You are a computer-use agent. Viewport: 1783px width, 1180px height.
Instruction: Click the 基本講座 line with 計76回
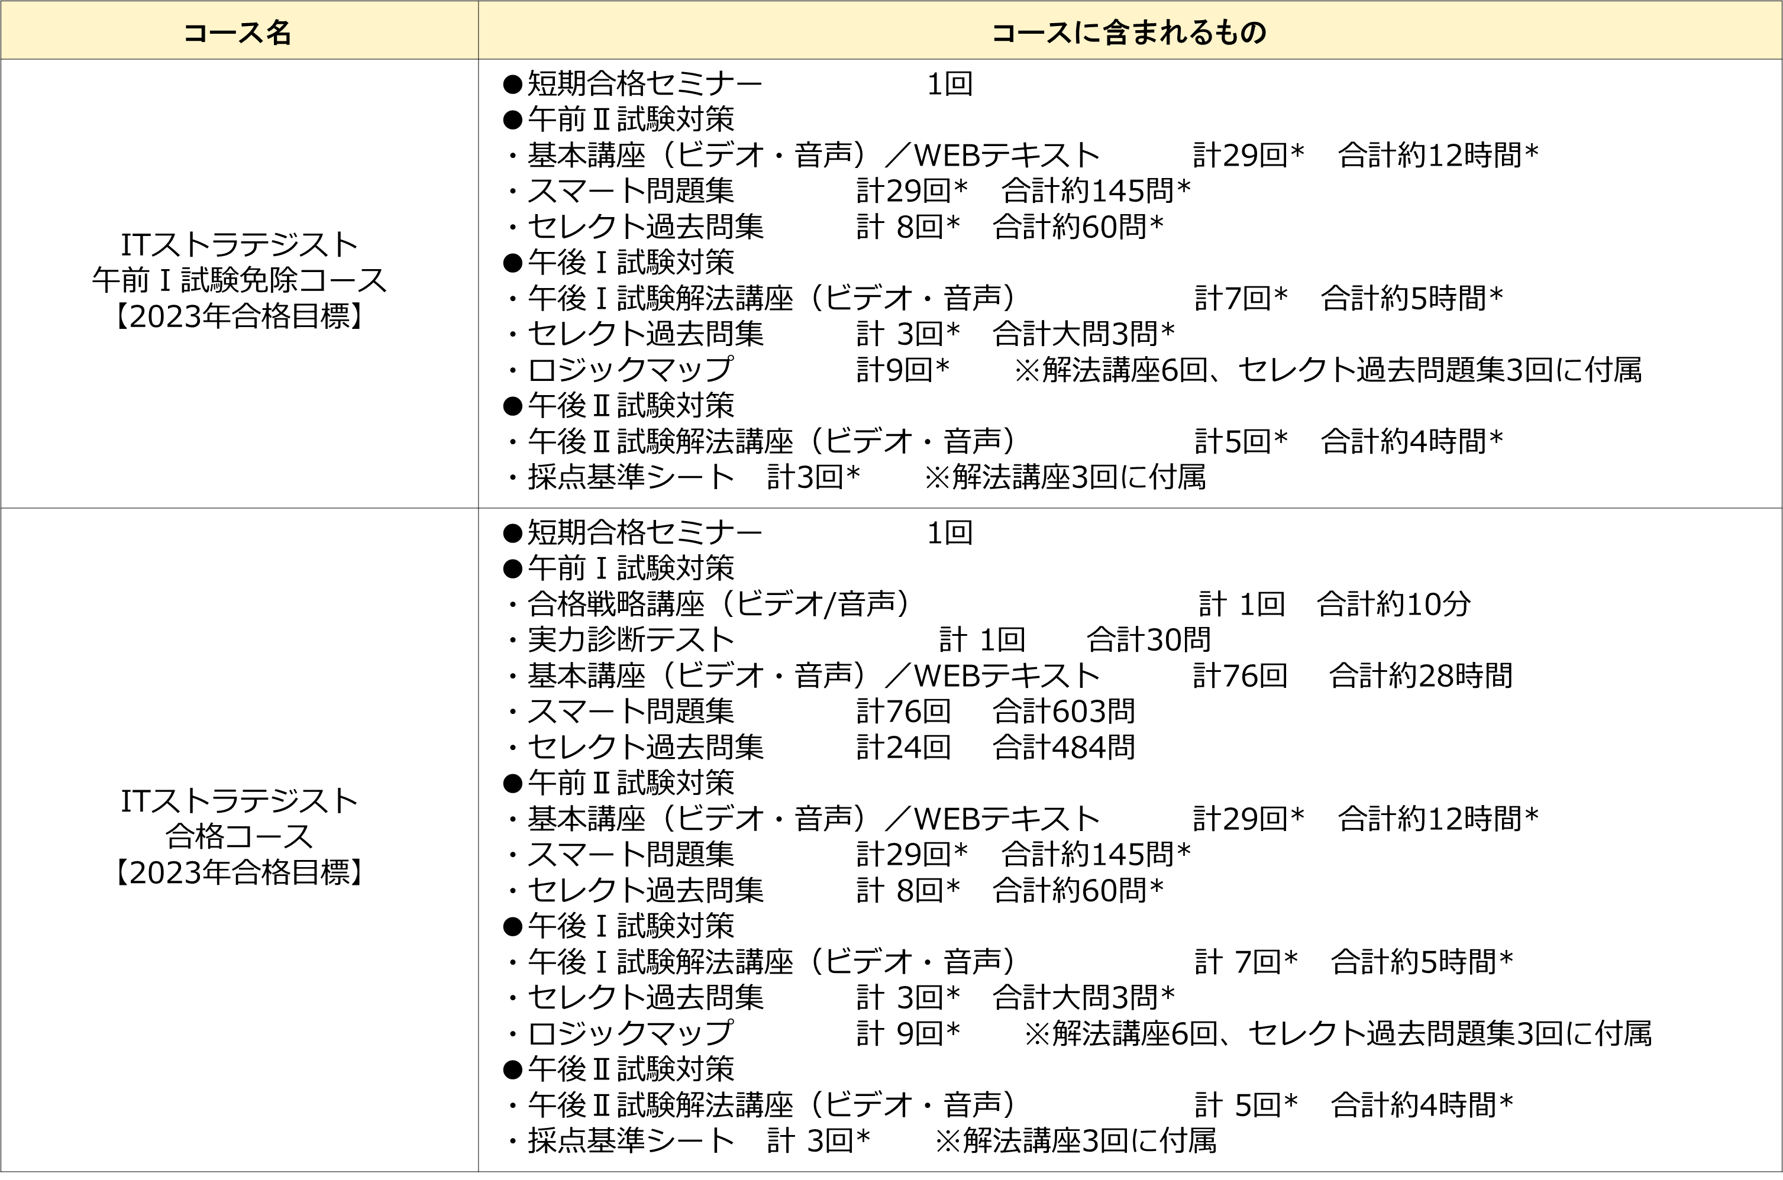click(x=813, y=676)
